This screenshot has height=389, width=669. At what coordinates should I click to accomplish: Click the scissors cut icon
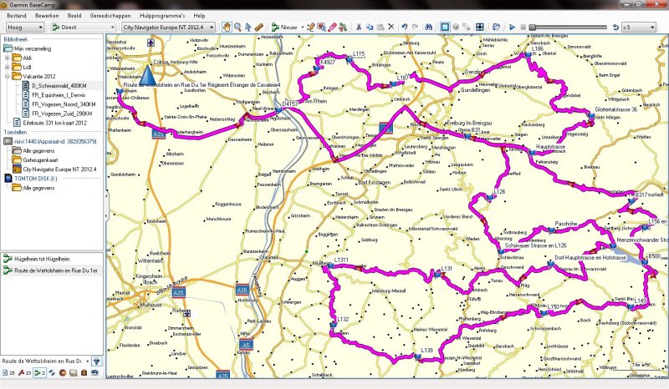(359, 28)
